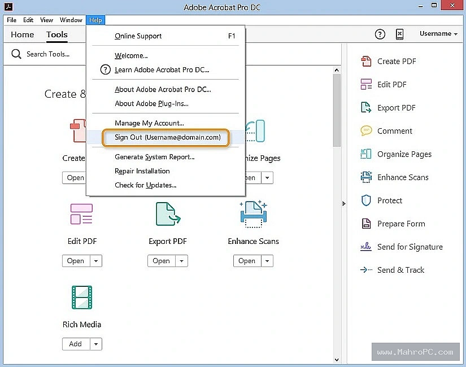The width and height of the screenshot is (466, 367).
Task: Expand the Edit PDF Open dropdown arrow
Action: click(x=96, y=261)
